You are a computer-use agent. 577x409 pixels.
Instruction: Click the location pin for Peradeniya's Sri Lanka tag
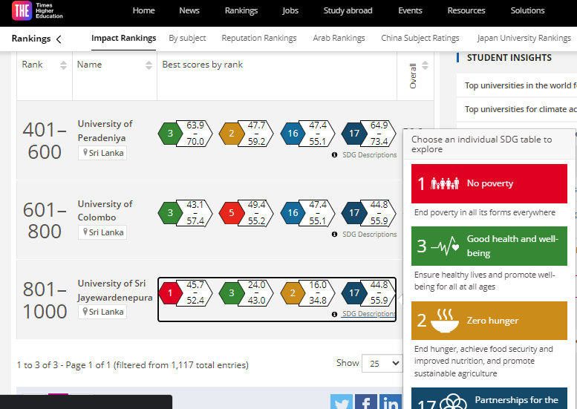85,152
